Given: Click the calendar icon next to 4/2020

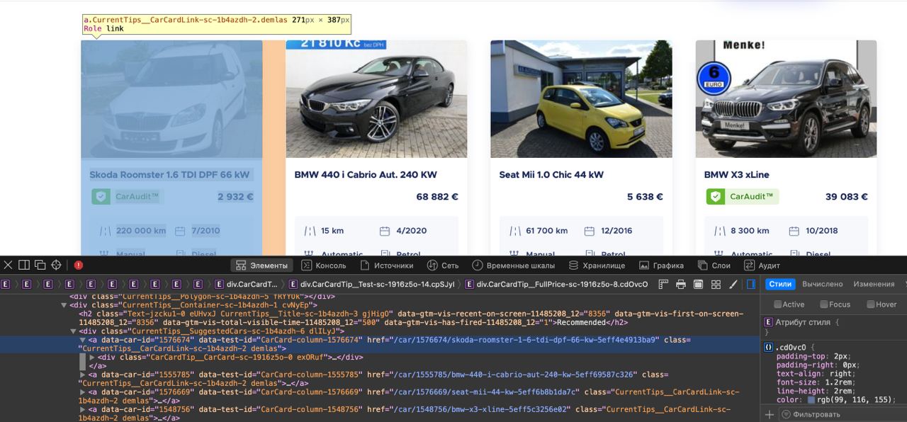Looking at the screenshot, I should [x=385, y=231].
